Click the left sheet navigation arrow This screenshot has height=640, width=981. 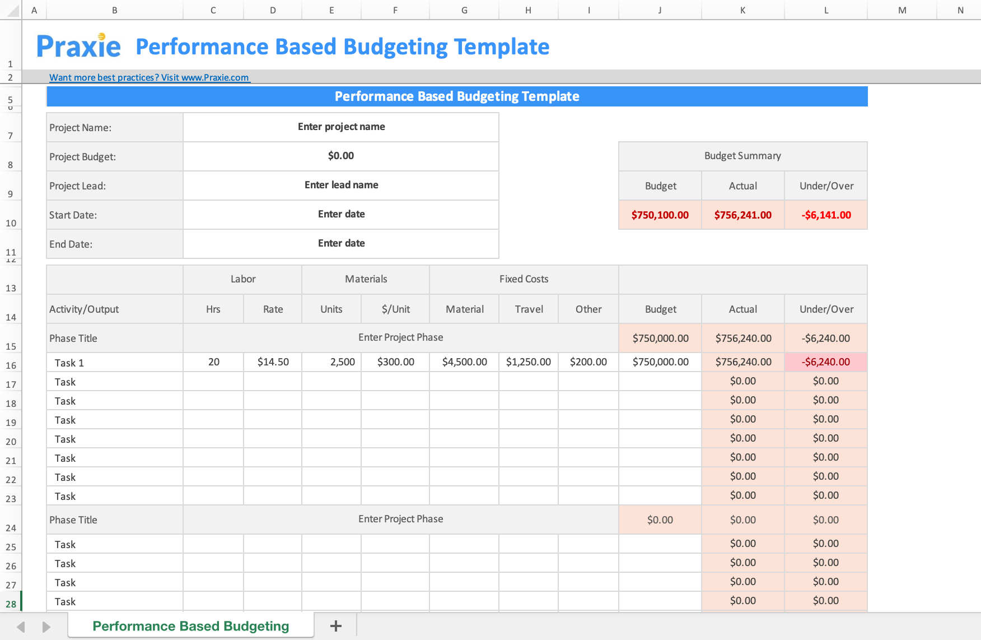(x=21, y=625)
